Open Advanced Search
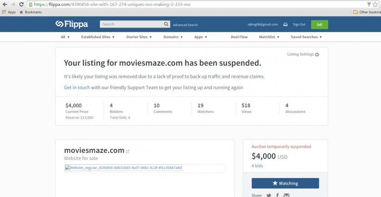The image size is (381, 197). [x=185, y=25]
